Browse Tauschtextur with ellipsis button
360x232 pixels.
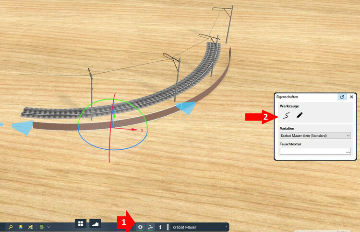point(348,152)
